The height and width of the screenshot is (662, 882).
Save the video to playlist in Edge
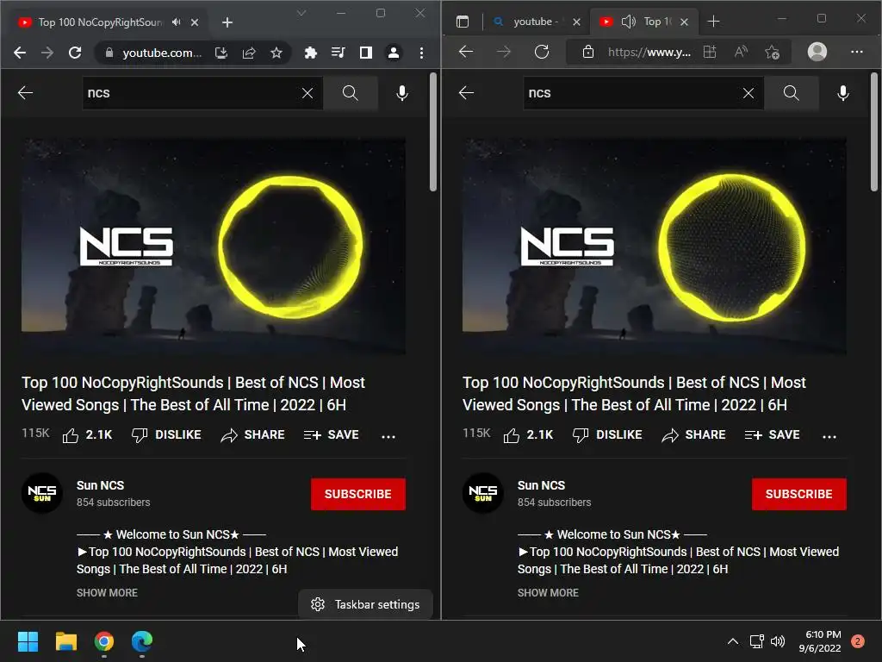coord(773,435)
